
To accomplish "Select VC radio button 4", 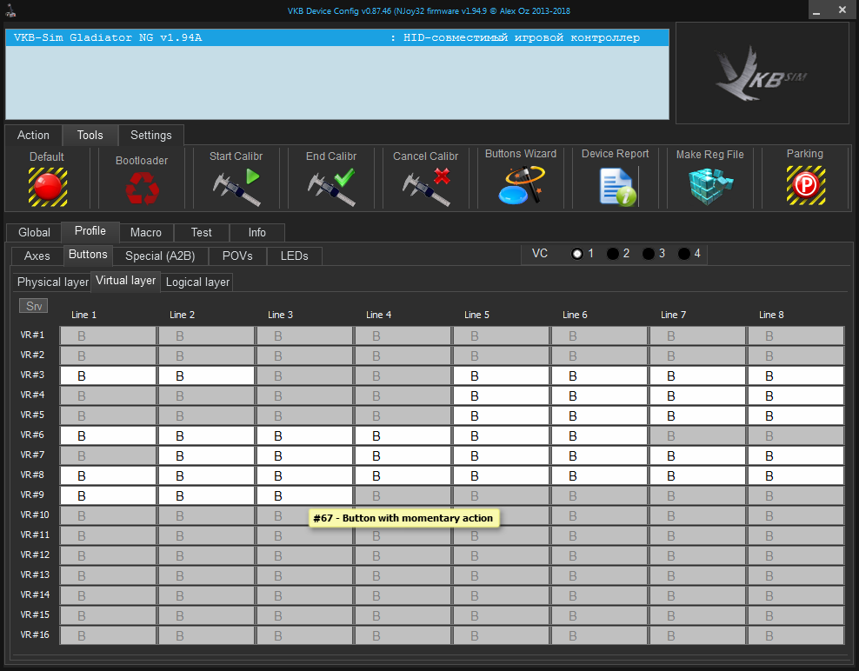I will [x=683, y=254].
